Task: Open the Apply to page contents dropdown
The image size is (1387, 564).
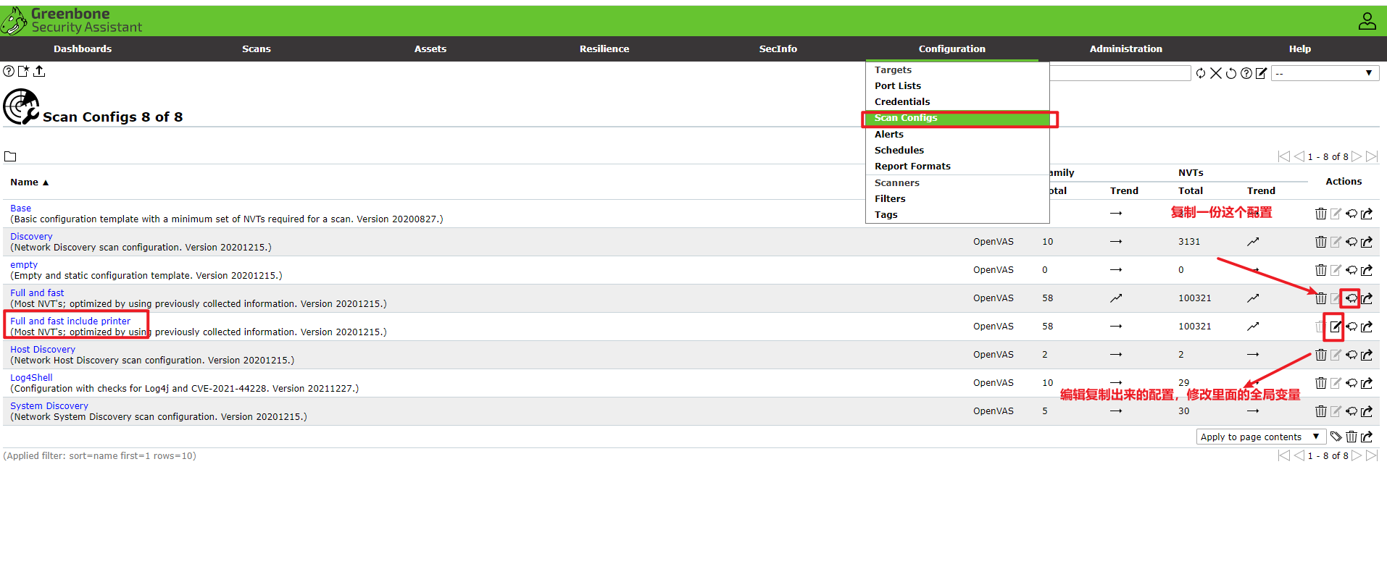Action: click(x=1261, y=437)
